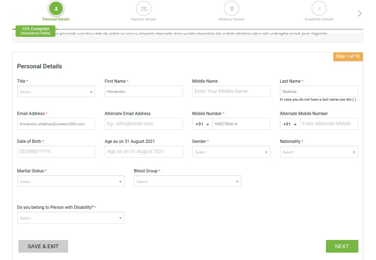This screenshot has height=260, width=376.
Task: Switch to the Address Details tab
Action: 231,18
